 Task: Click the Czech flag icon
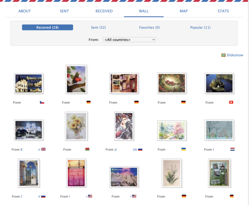point(42,102)
